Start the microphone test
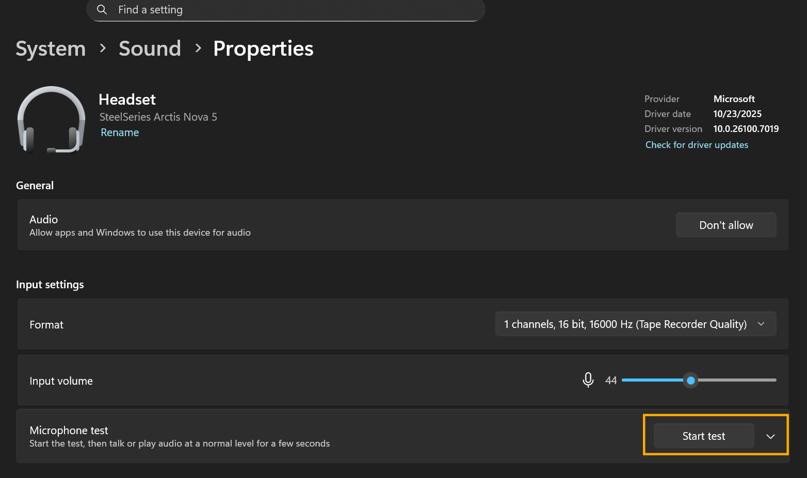This screenshot has height=478, width=807. click(x=704, y=436)
